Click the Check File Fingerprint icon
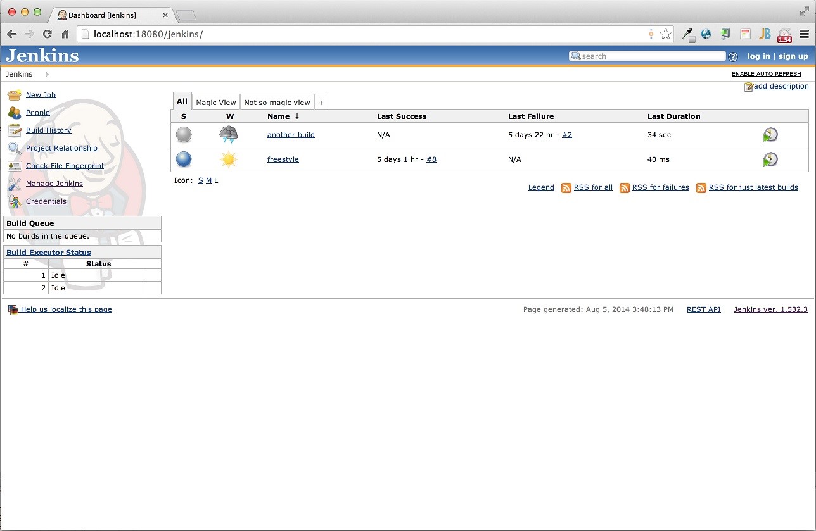The width and height of the screenshot is (816, 531). pos(15,166)
